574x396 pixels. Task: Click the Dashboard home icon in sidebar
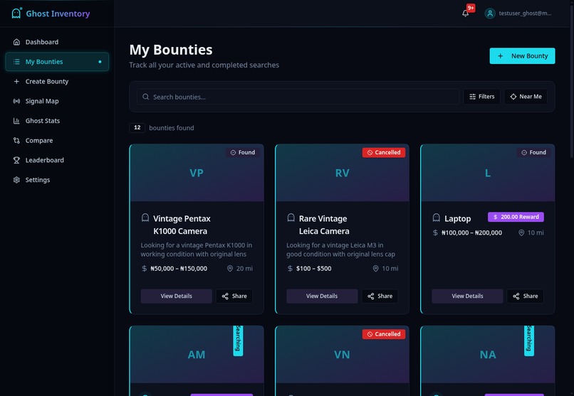coord(16,42)
